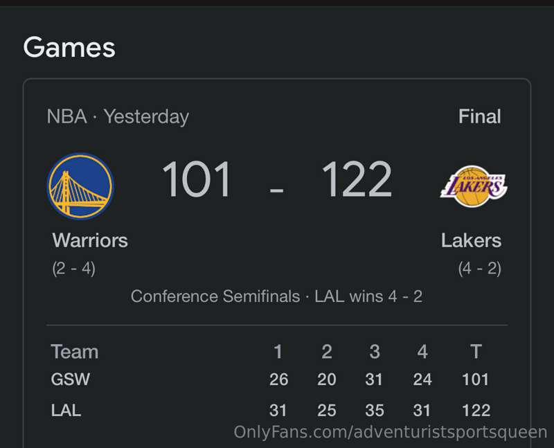This screenshot has width=554, height=448.
Task: Click the Lakers score 122
Action: [x=356, y=179]
